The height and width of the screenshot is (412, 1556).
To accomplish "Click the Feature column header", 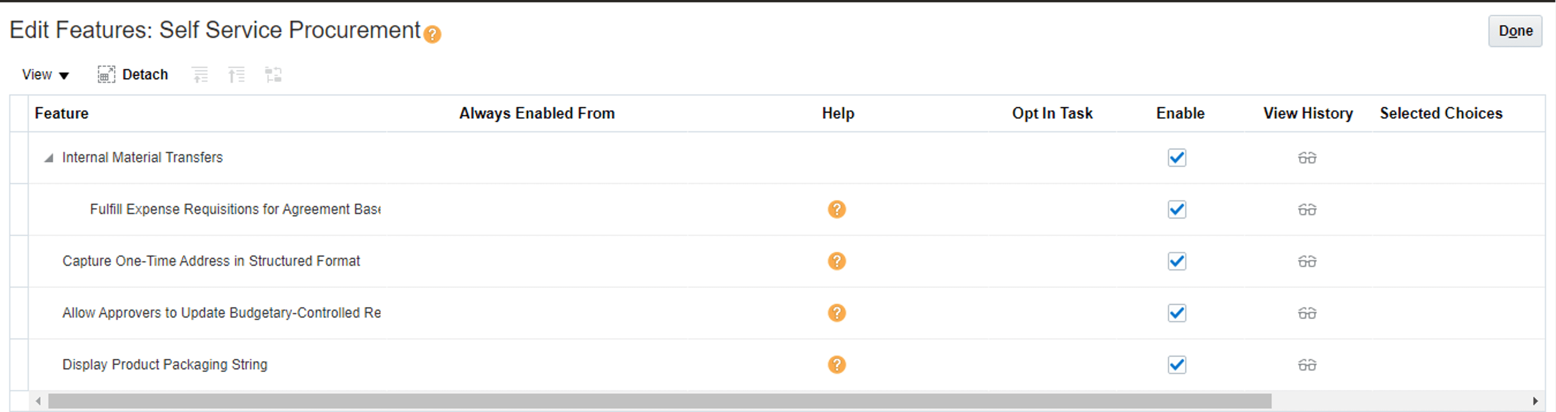I will coord(61,114).
